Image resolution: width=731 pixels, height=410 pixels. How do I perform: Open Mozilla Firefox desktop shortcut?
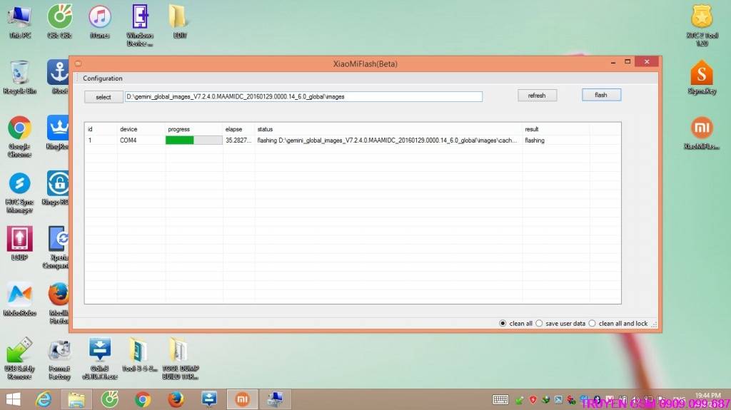point(59,303)
